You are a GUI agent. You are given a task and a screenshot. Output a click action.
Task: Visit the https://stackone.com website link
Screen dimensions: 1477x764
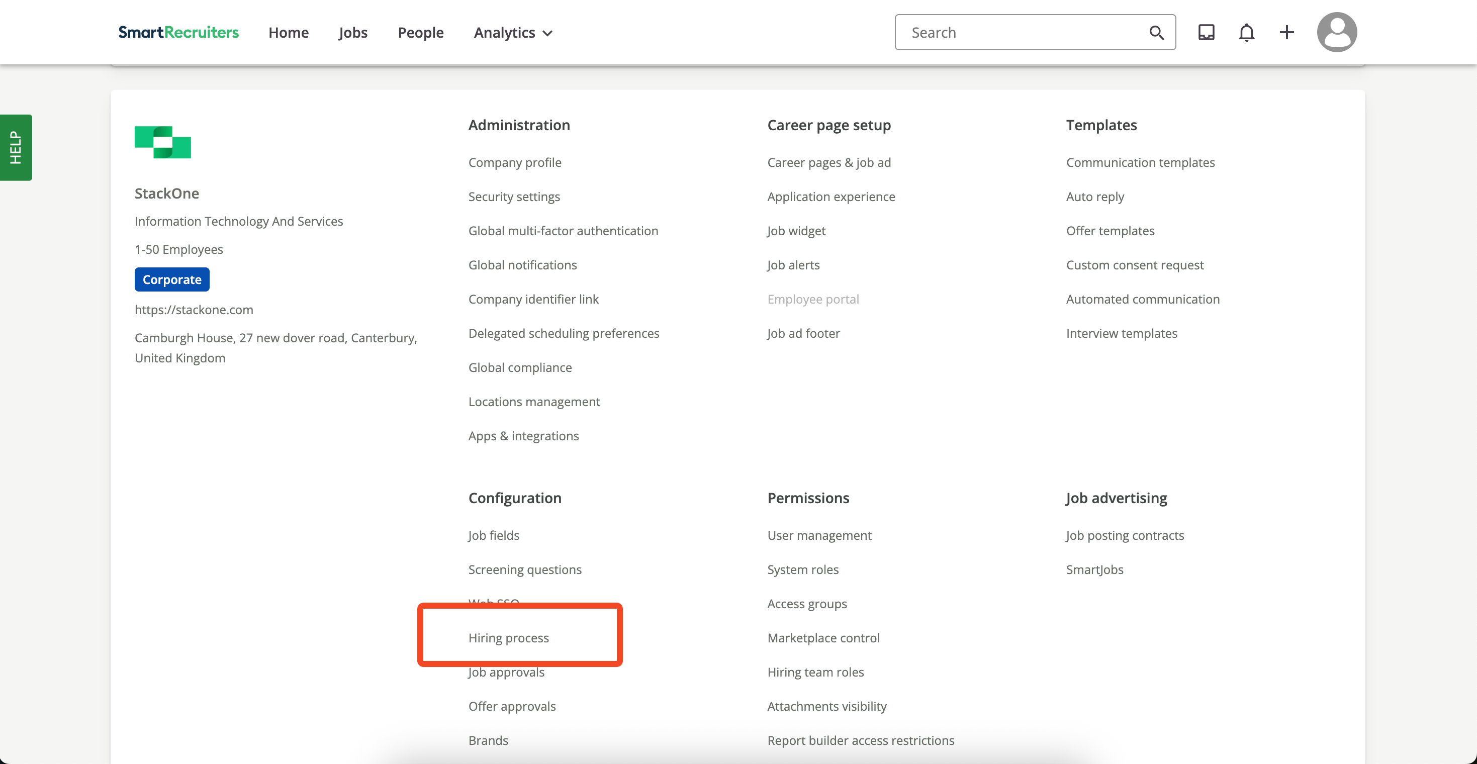point(194,310)
